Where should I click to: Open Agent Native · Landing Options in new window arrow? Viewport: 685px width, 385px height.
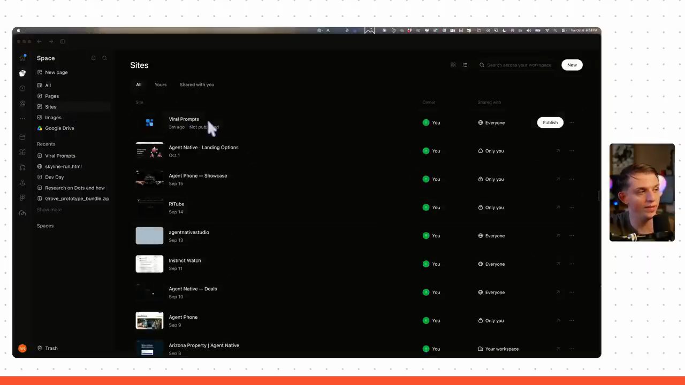point(558,151)
